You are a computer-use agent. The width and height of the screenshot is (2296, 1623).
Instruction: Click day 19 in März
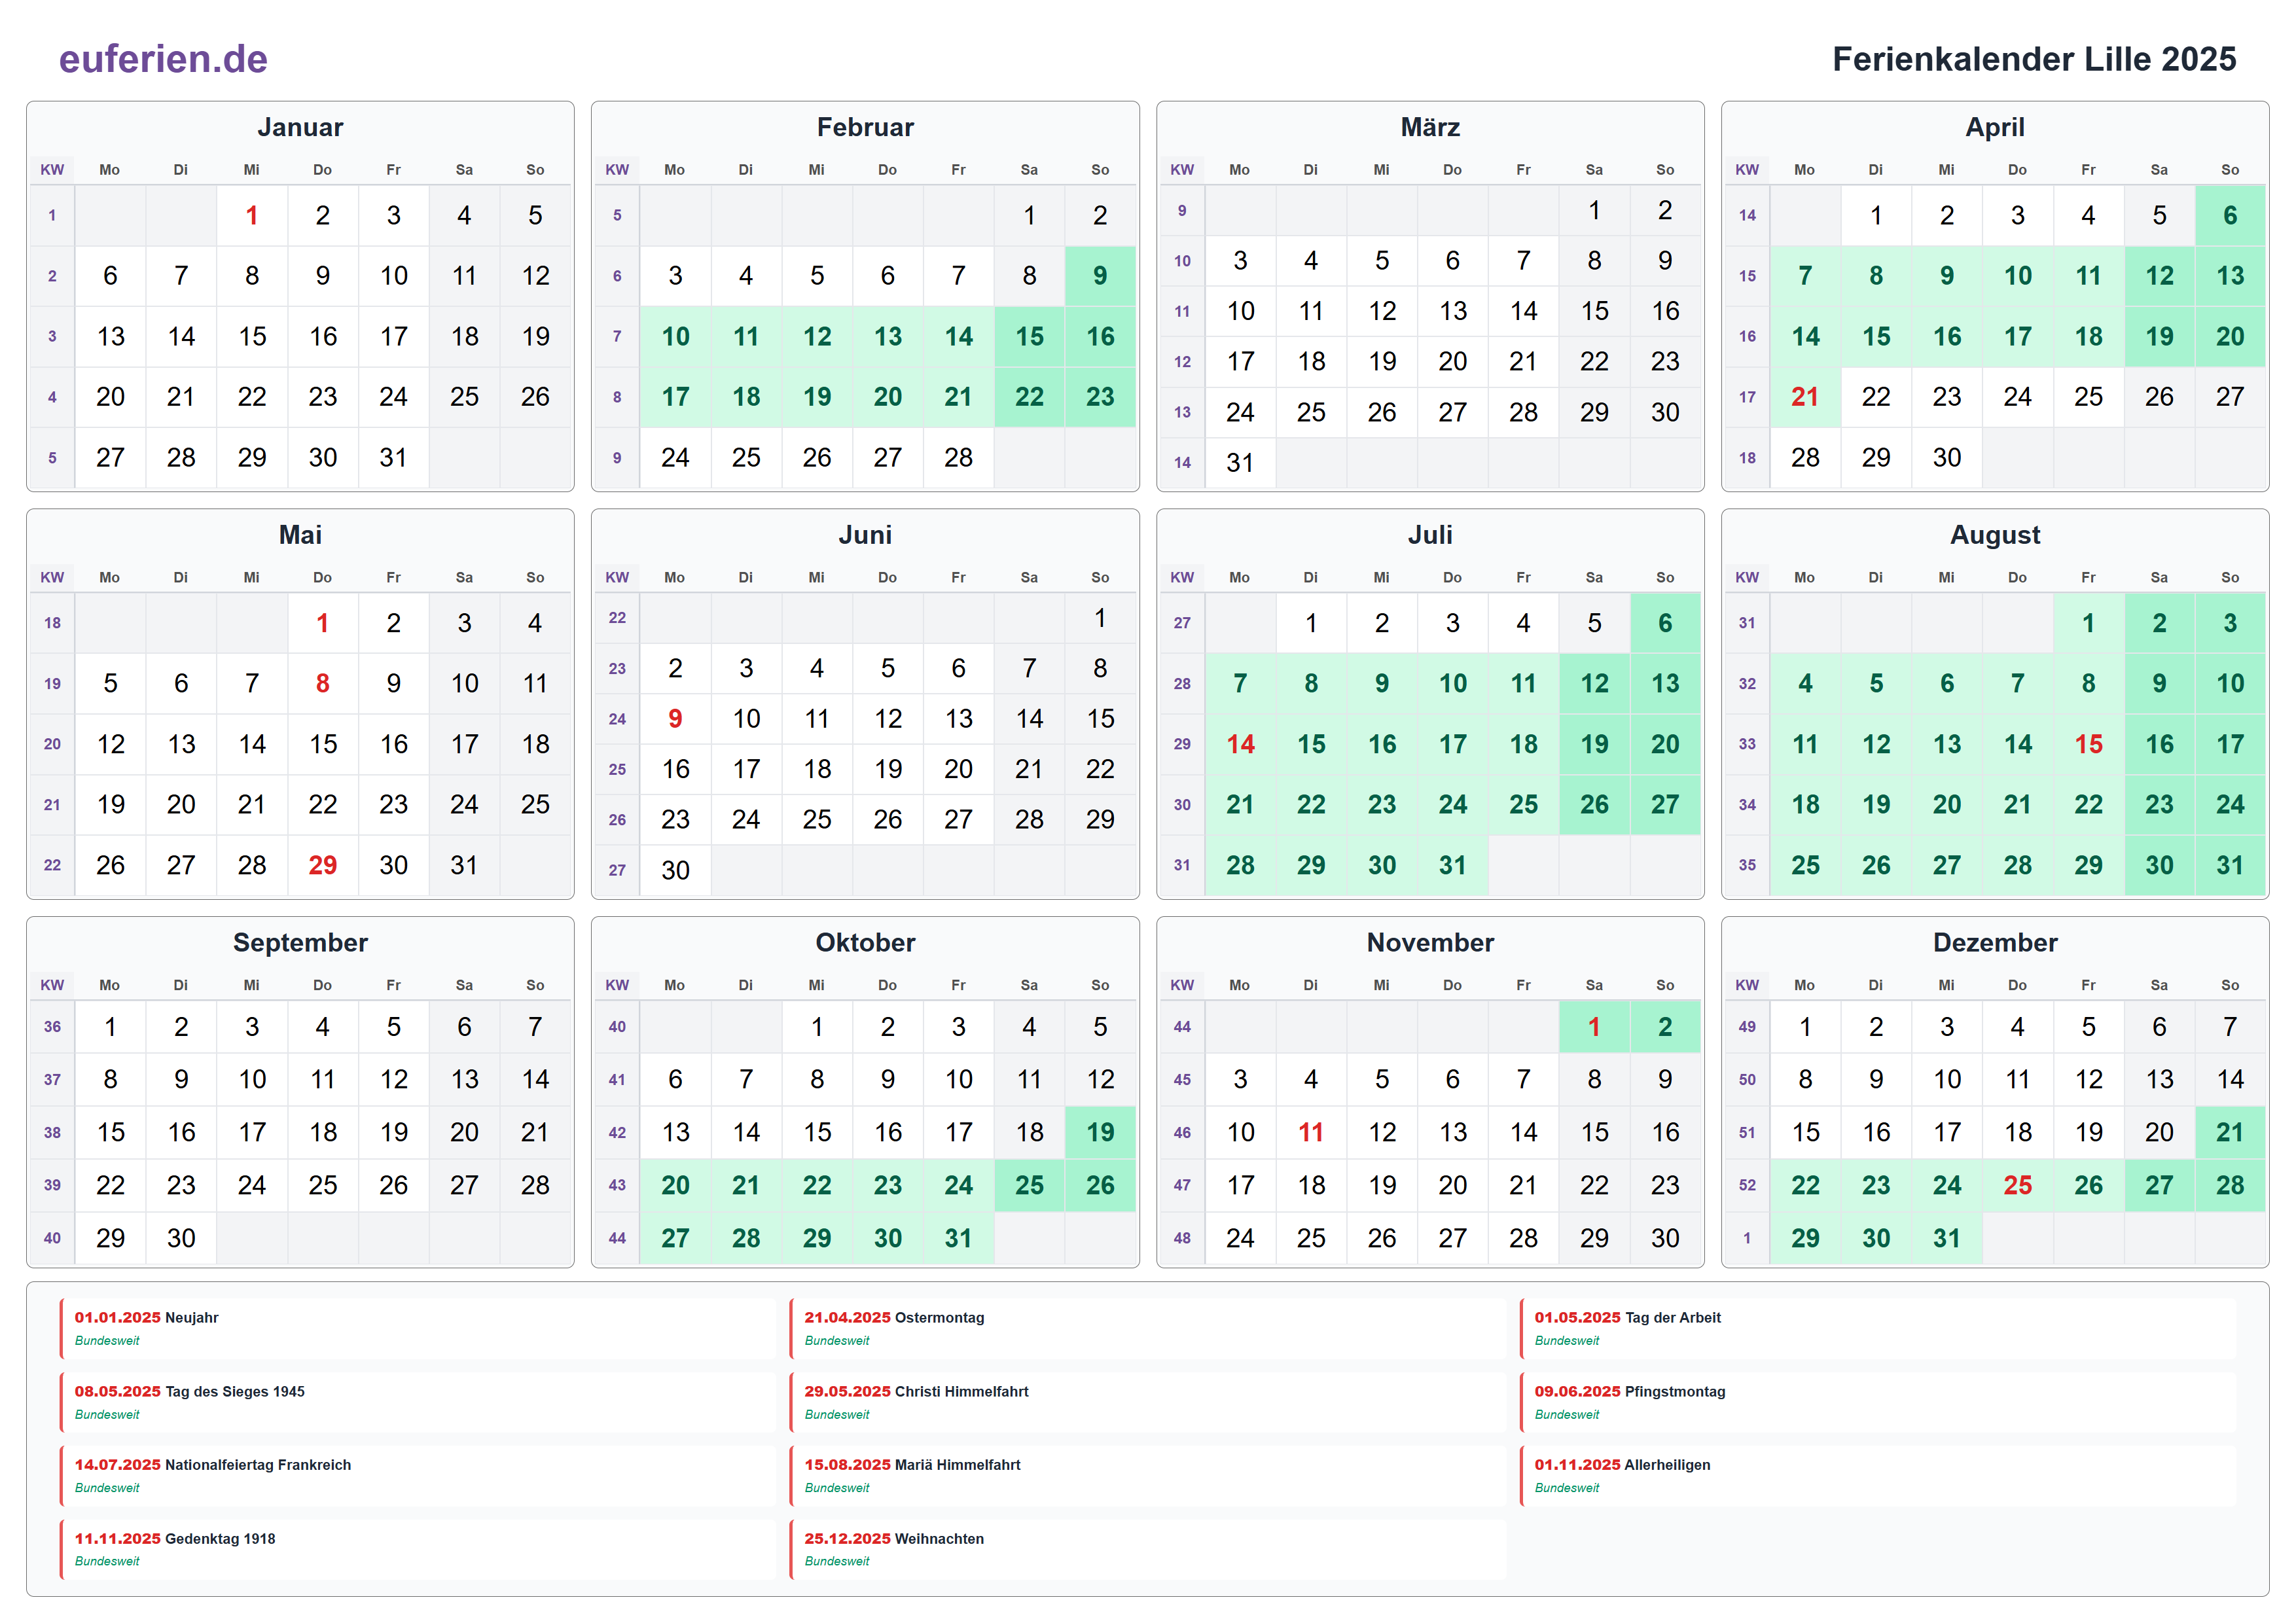point(1382,361)
